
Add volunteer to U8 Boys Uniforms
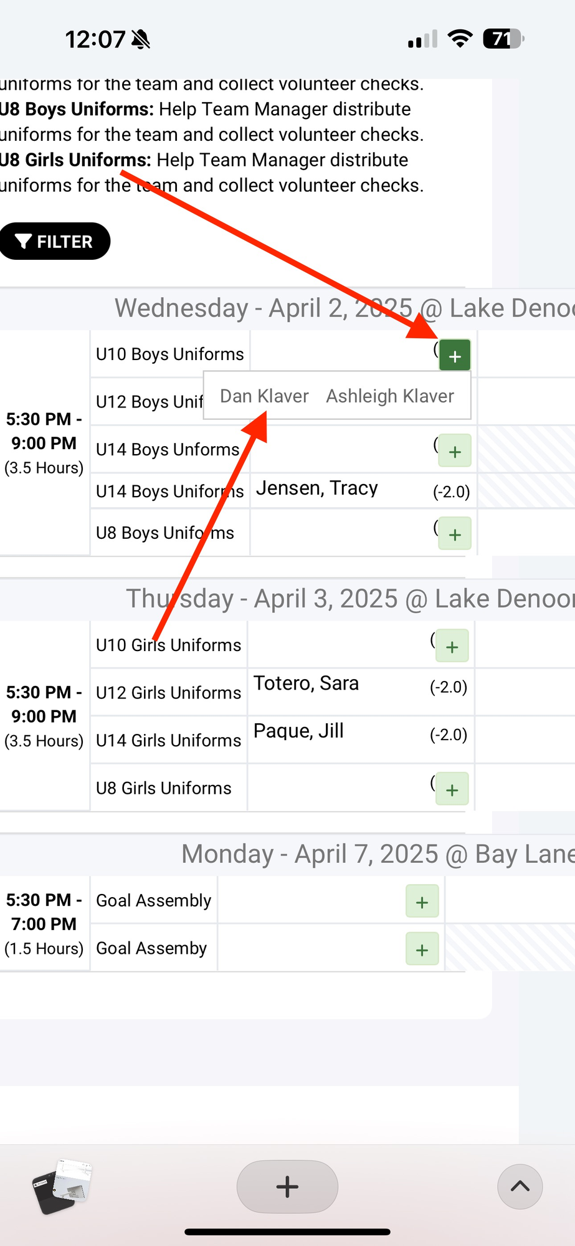tap(455, 534)
